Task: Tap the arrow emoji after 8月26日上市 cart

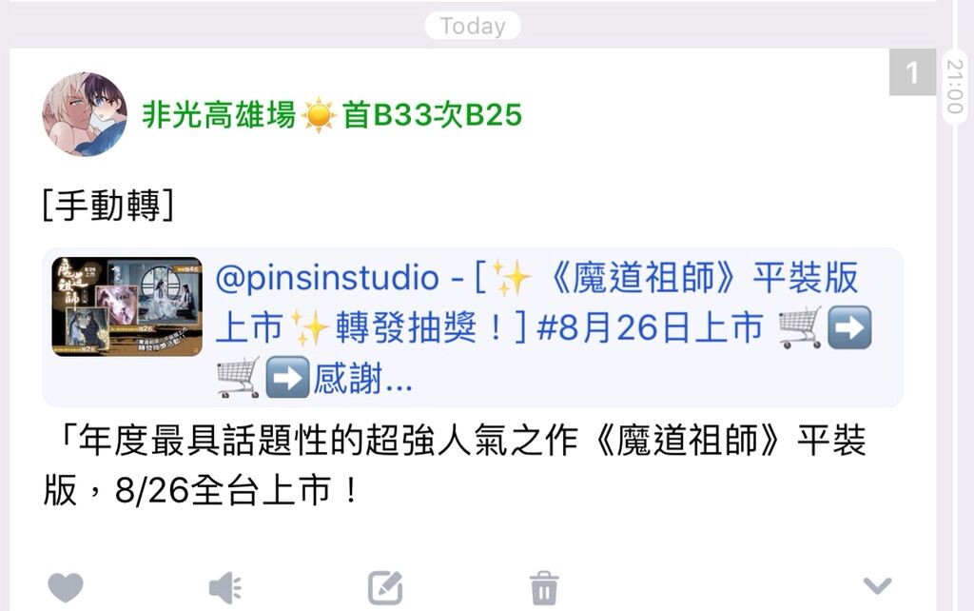Action: click(849, 327)
